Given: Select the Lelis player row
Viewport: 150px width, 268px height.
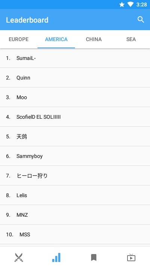Looking at the screenshot, I should 75,195.
